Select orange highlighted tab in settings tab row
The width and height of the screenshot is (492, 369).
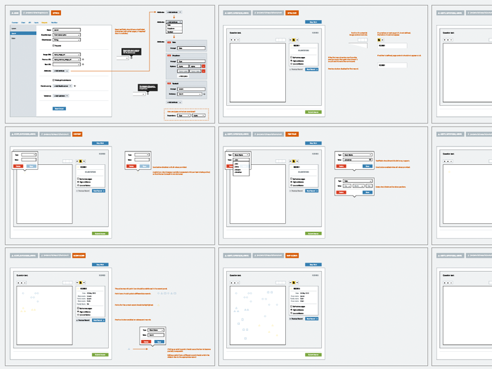tap(44, 23)
